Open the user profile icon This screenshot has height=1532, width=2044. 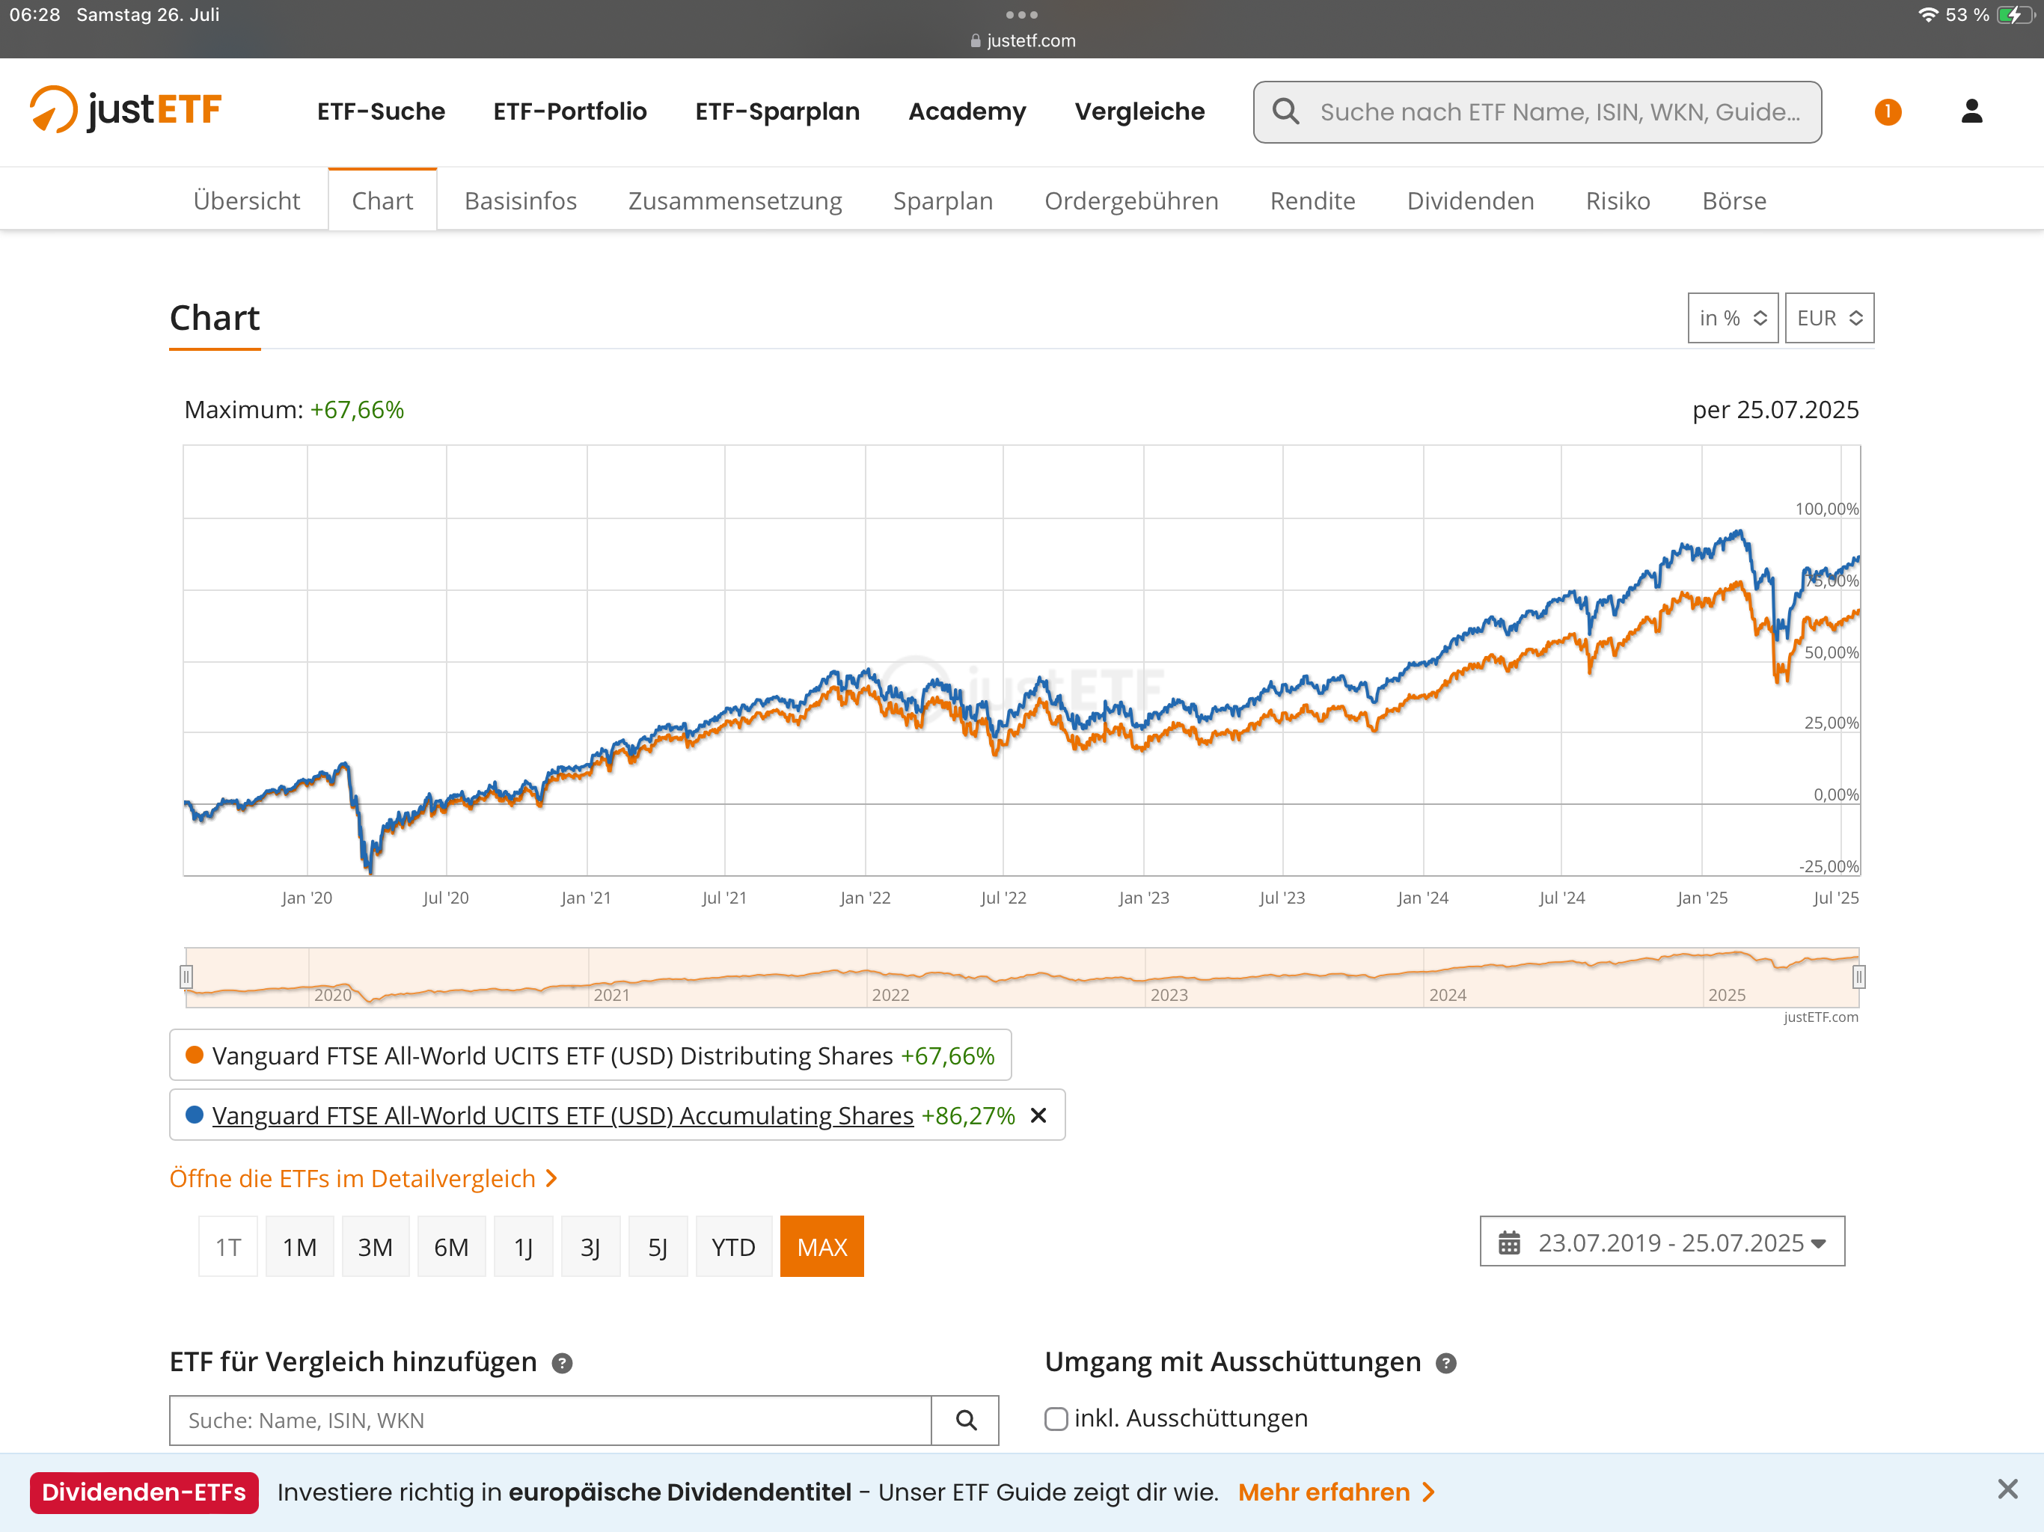pyautogui.click(x=1971, y=111)
